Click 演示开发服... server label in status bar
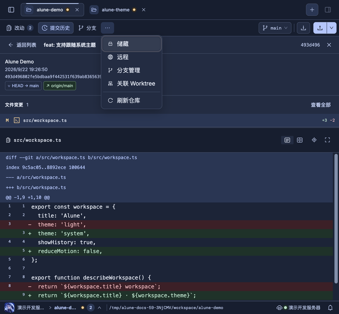Screen dimensions: 339x314 [31, 307]
